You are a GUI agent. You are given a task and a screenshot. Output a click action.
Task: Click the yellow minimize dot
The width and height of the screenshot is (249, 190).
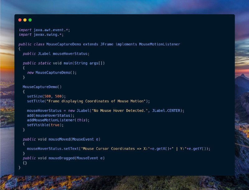tap(25, 20)
